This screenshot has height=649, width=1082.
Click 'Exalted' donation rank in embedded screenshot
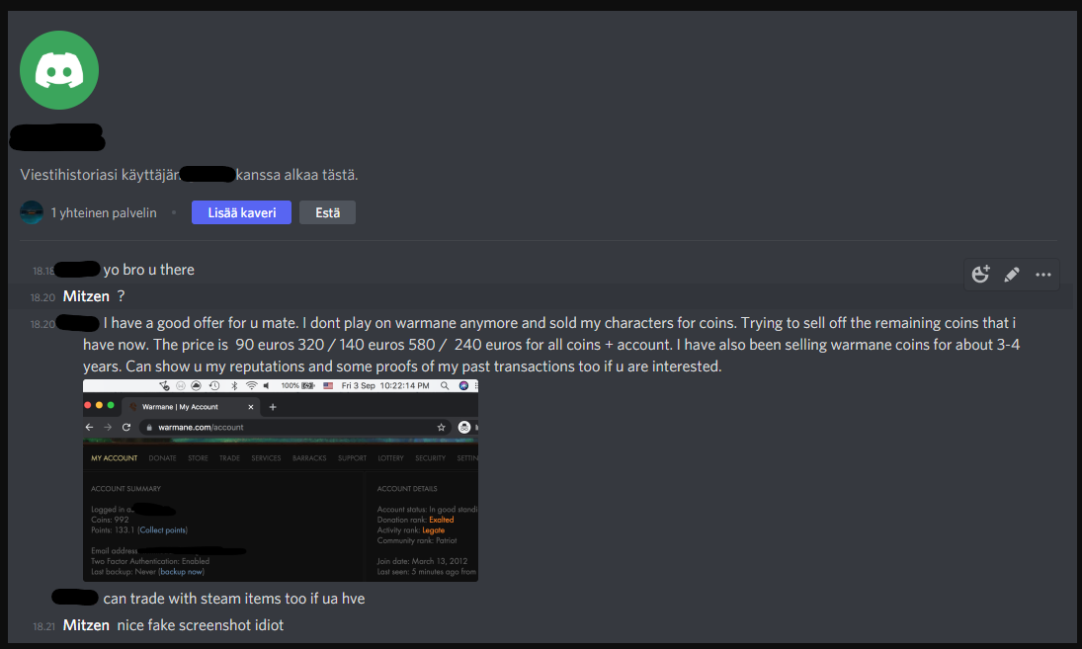tap(441, 520)
